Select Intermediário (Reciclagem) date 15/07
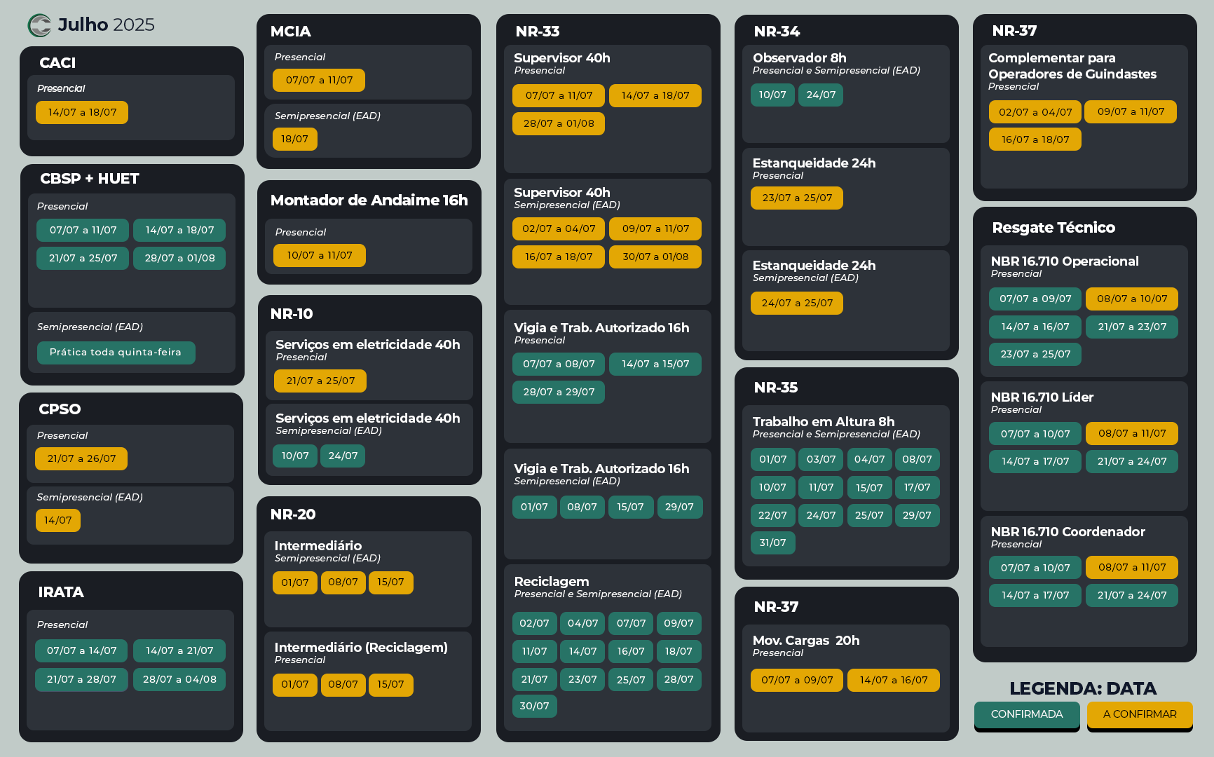 point(390,684)
